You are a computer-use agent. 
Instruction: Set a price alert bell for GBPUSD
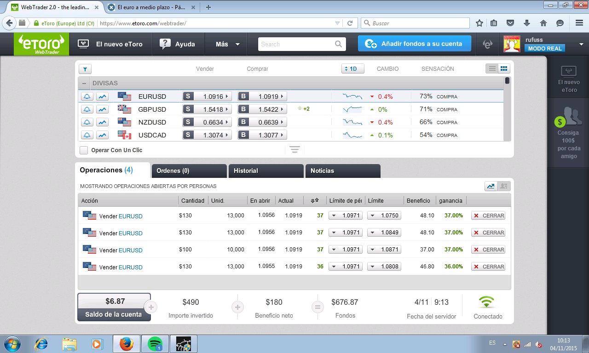(x=87, y=109)
